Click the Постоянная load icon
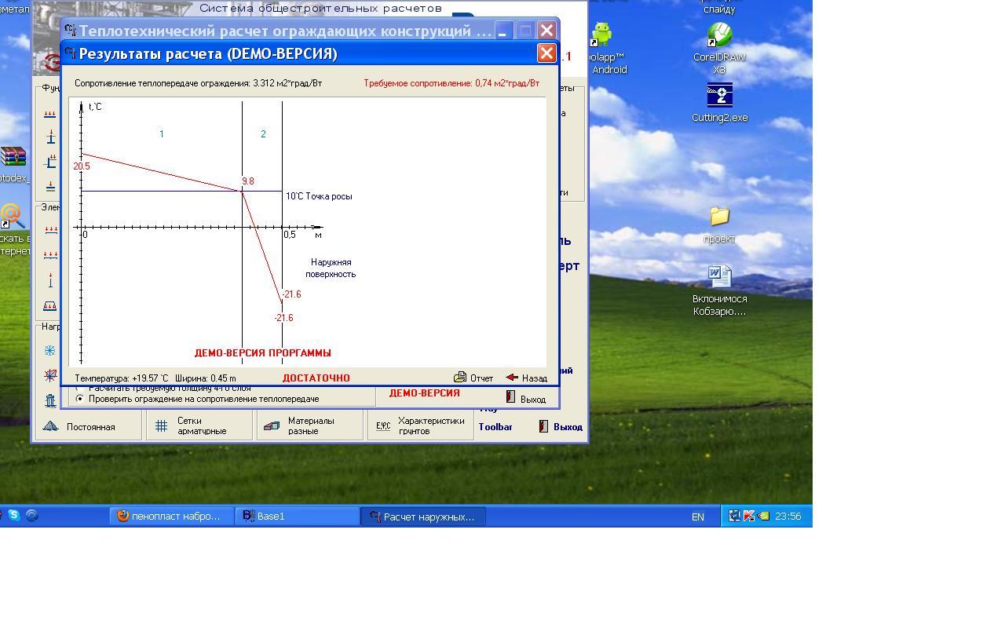The width and height of the screenshot is (1005, 628). [51, 426]
